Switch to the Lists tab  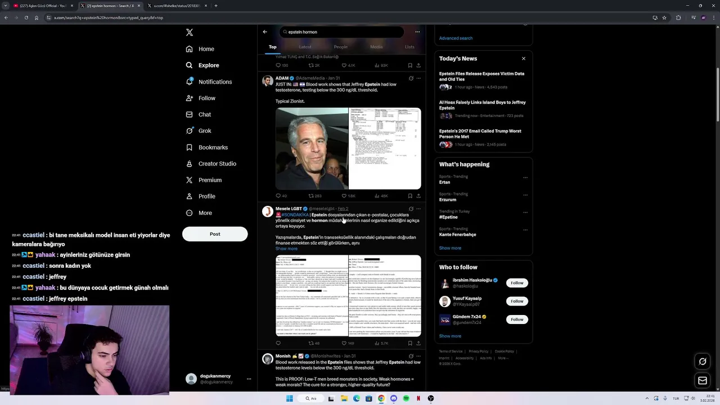coord(409,47)
